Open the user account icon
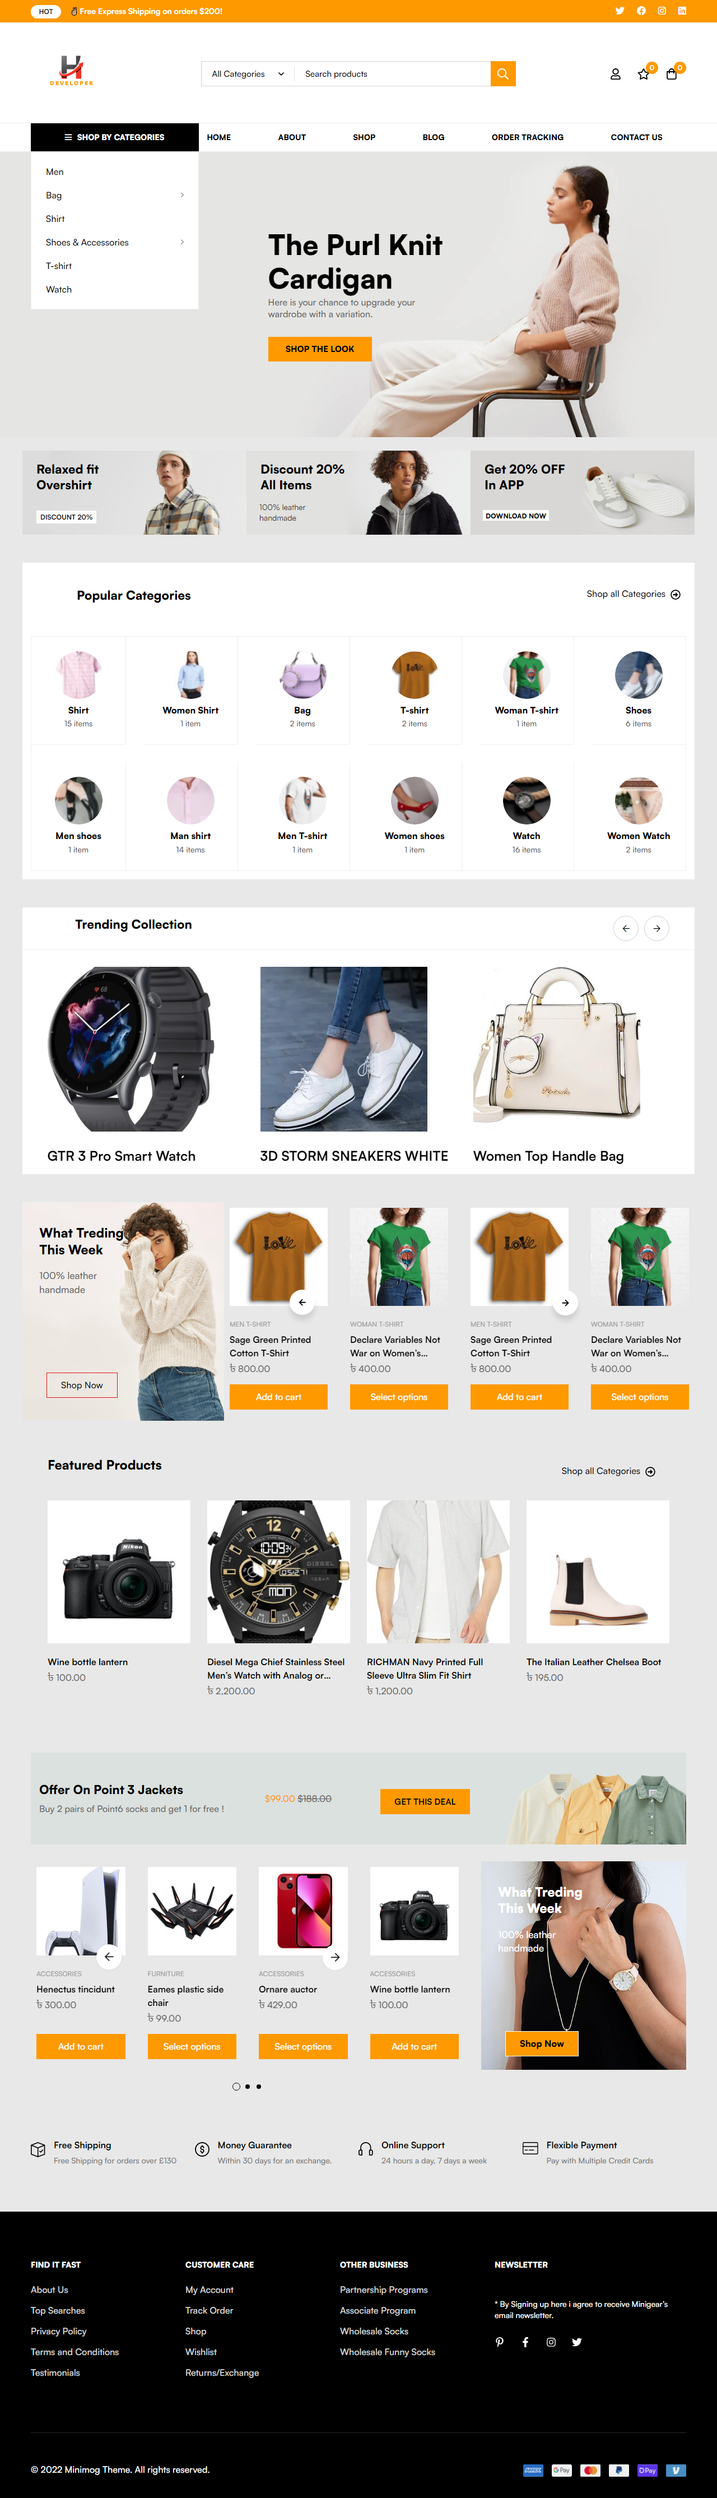This screenshot has height=2498, width=717. [614, 73]
